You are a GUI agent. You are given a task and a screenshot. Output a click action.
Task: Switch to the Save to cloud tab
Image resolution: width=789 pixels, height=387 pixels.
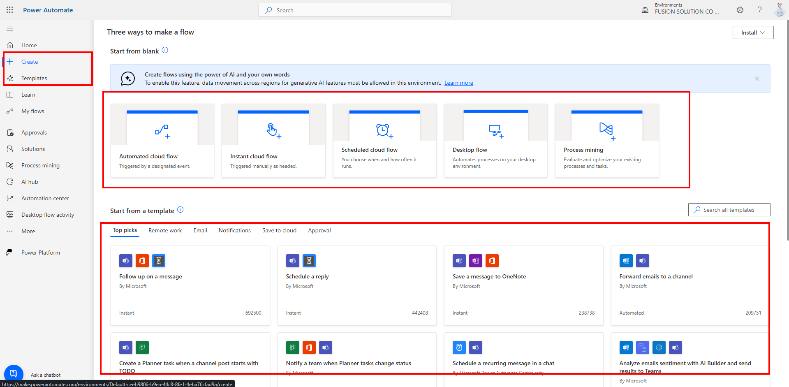279,230
